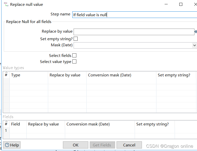Click Replace by value header in Fields table
197x151 pixels.
(46, 124)
